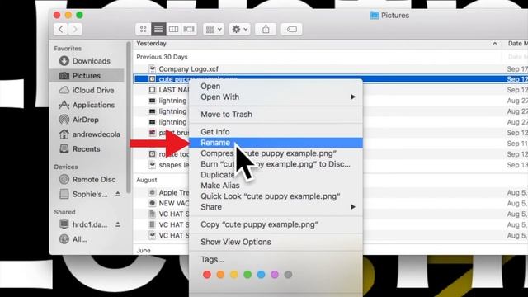This screenshot has width=528, height=297.
Task: Choose Get Info in the context menu
Action: click(276, 132)
